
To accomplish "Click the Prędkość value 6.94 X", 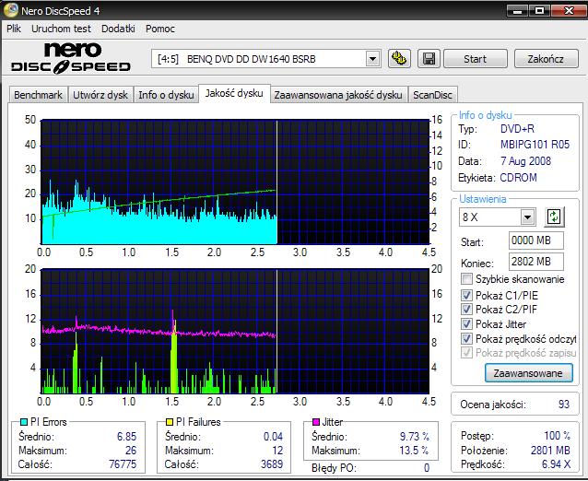I will [556, 464].
